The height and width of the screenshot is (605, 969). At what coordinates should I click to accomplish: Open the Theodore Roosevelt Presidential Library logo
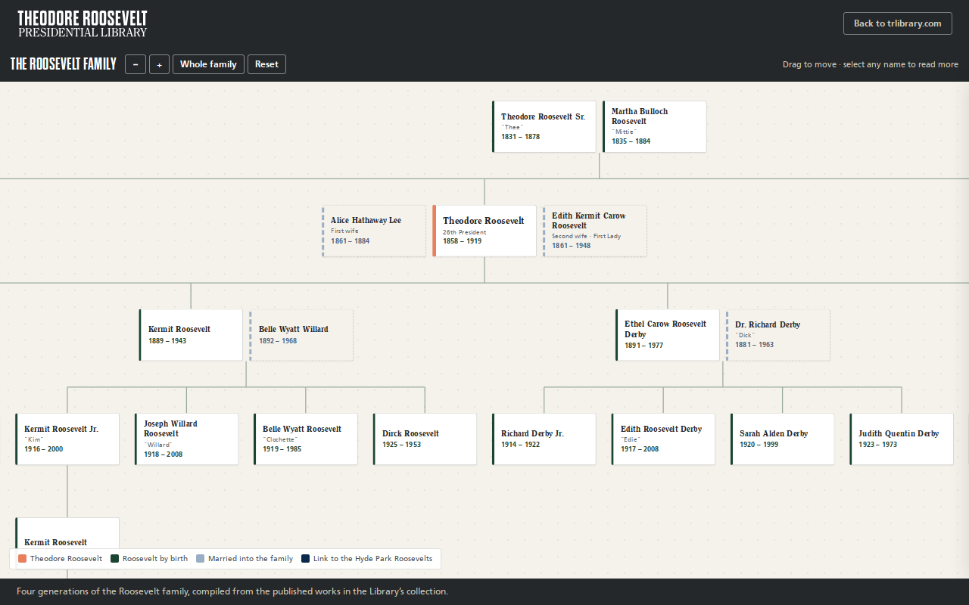tap(83, 23)
